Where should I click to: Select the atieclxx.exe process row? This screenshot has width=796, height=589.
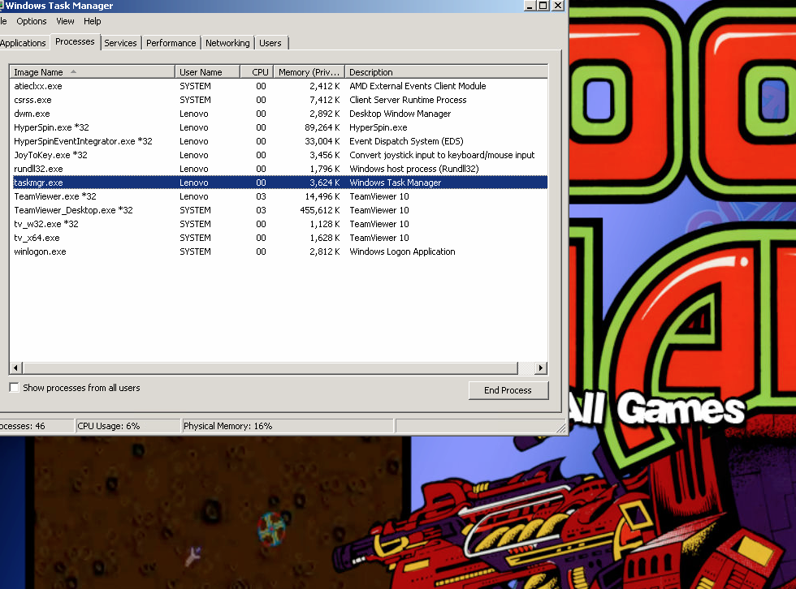[x=279, y=86]
